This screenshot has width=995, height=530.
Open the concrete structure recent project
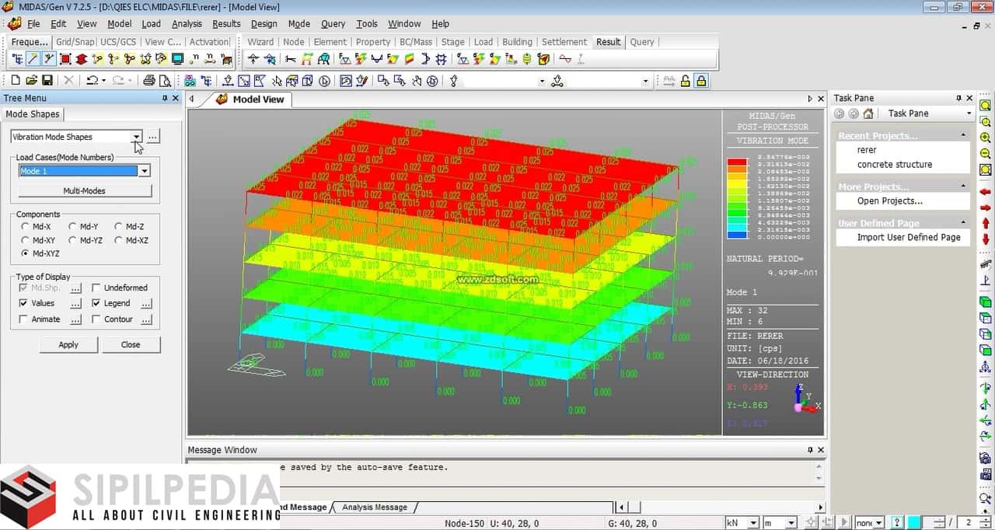pyautogui.click(x=894, y=165)
